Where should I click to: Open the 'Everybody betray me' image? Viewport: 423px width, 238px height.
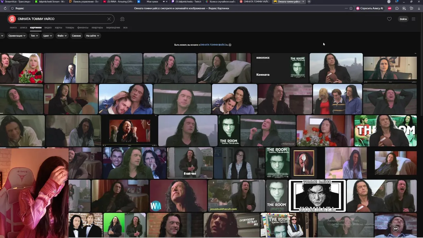231,225
